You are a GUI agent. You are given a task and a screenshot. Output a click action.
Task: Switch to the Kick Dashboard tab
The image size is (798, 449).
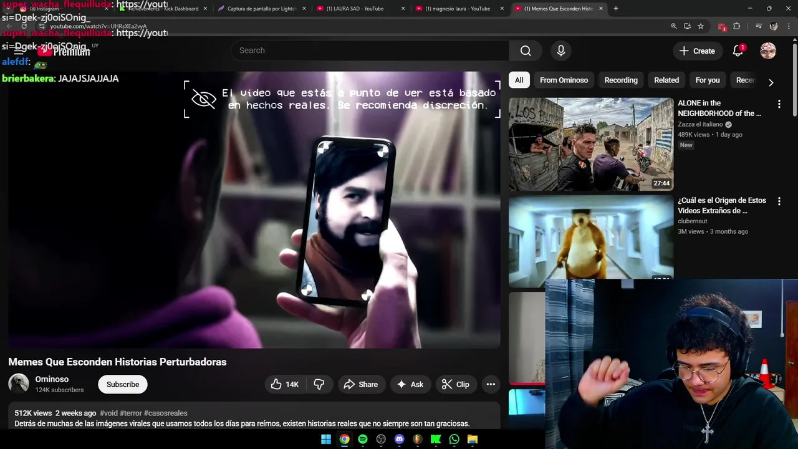point(163,9)
